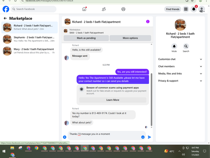Click the chat scrollbar thumb
This screenshot has height=158, width=210.
click(x=151, y=99)
